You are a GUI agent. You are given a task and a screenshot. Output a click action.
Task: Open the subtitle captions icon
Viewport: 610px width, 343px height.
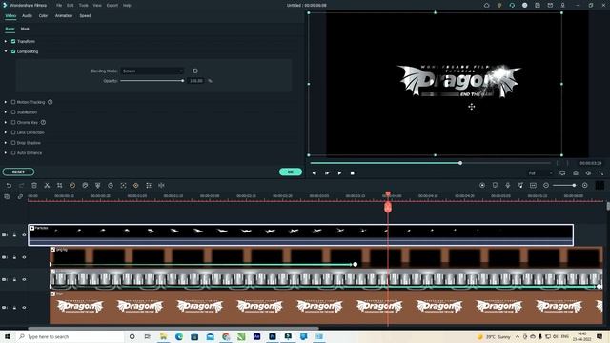tap(534, 186)
